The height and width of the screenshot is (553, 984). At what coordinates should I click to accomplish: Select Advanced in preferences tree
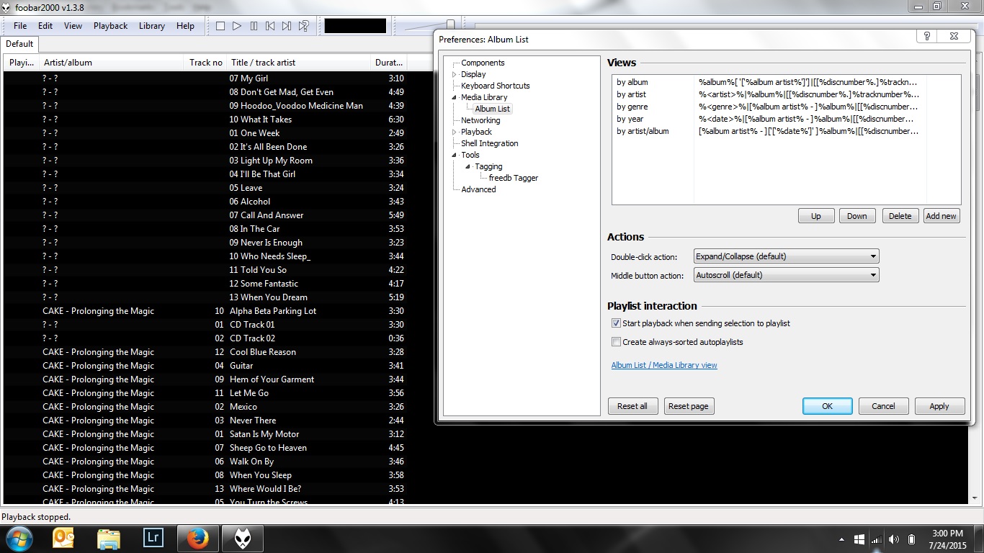[x=478, y=189]
